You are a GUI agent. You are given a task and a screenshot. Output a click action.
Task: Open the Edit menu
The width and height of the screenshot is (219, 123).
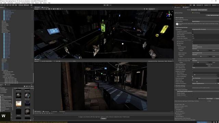(1, 3)
